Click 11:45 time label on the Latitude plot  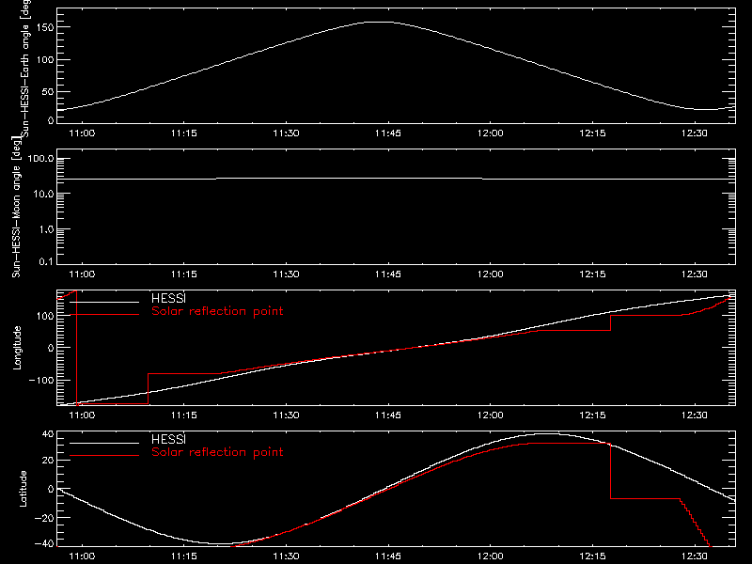point(388,556)
